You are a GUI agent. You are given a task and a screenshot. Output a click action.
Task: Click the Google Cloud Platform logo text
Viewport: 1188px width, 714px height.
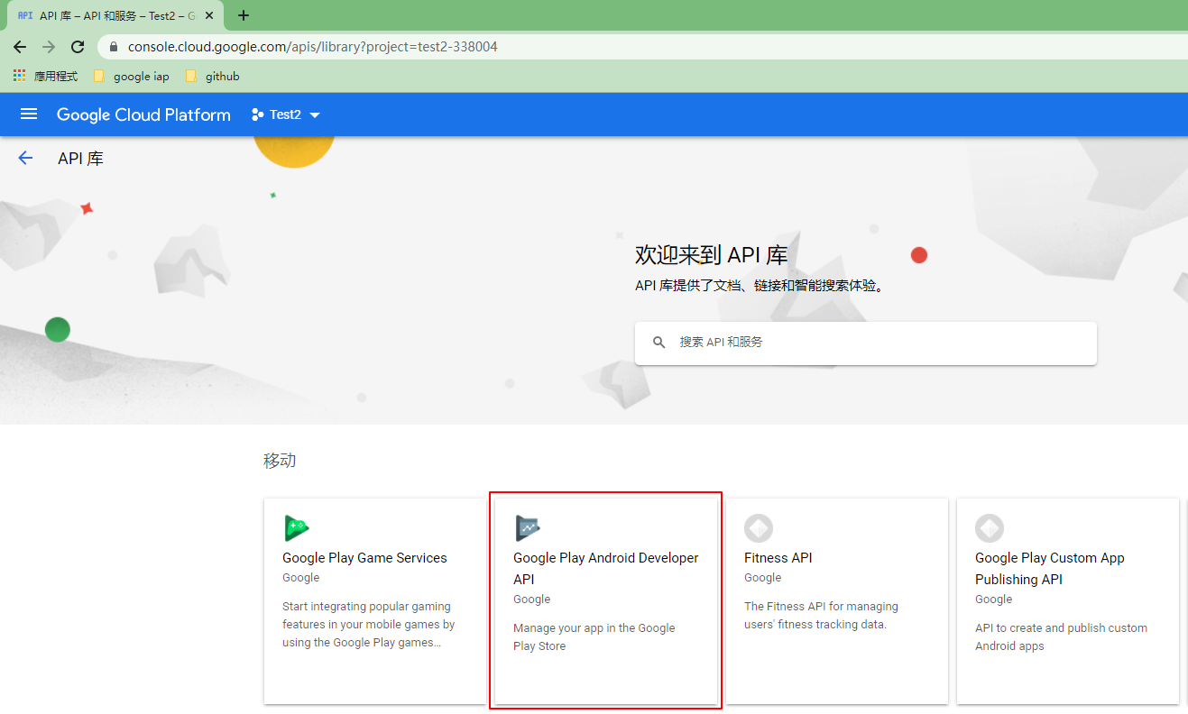[143, 114]
